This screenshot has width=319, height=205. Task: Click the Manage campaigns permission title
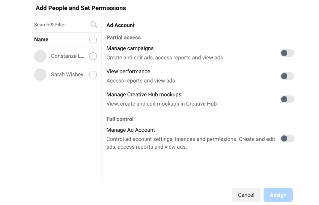(x=130, y=48)
